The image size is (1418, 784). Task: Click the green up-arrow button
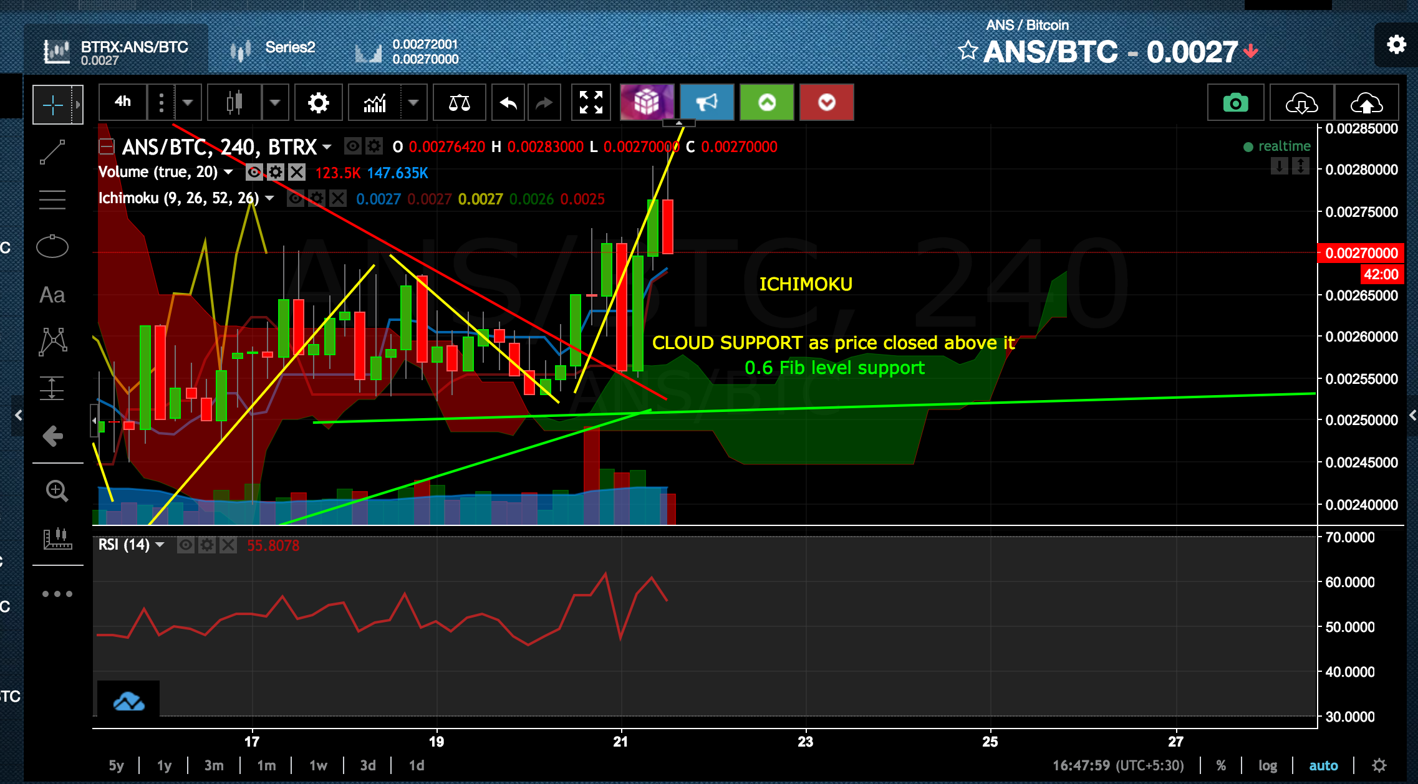coord(766,103)
